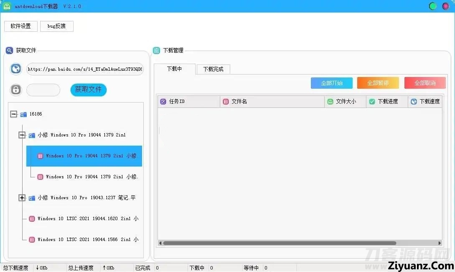Click the 全部暂停 orange button

point(378,83)
